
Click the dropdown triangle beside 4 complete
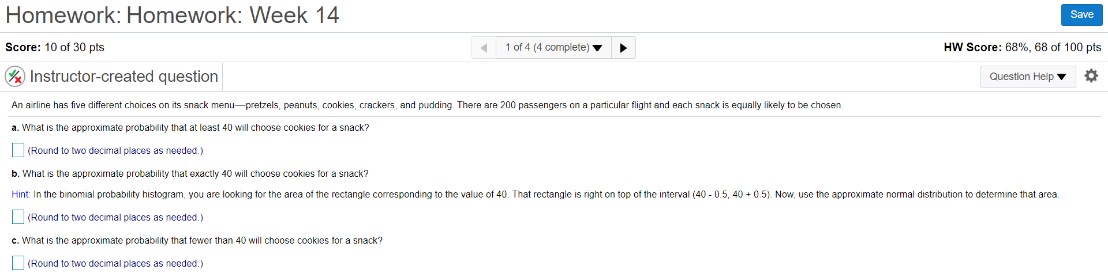coord(598,48)
